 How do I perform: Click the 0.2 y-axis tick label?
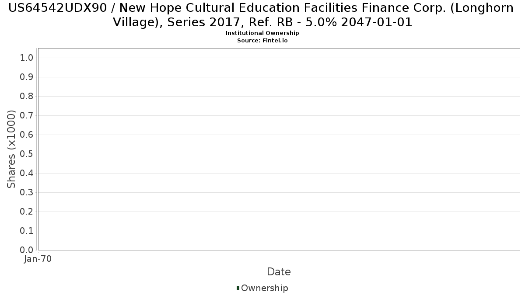pyautogui.click(x=27, y=212)
